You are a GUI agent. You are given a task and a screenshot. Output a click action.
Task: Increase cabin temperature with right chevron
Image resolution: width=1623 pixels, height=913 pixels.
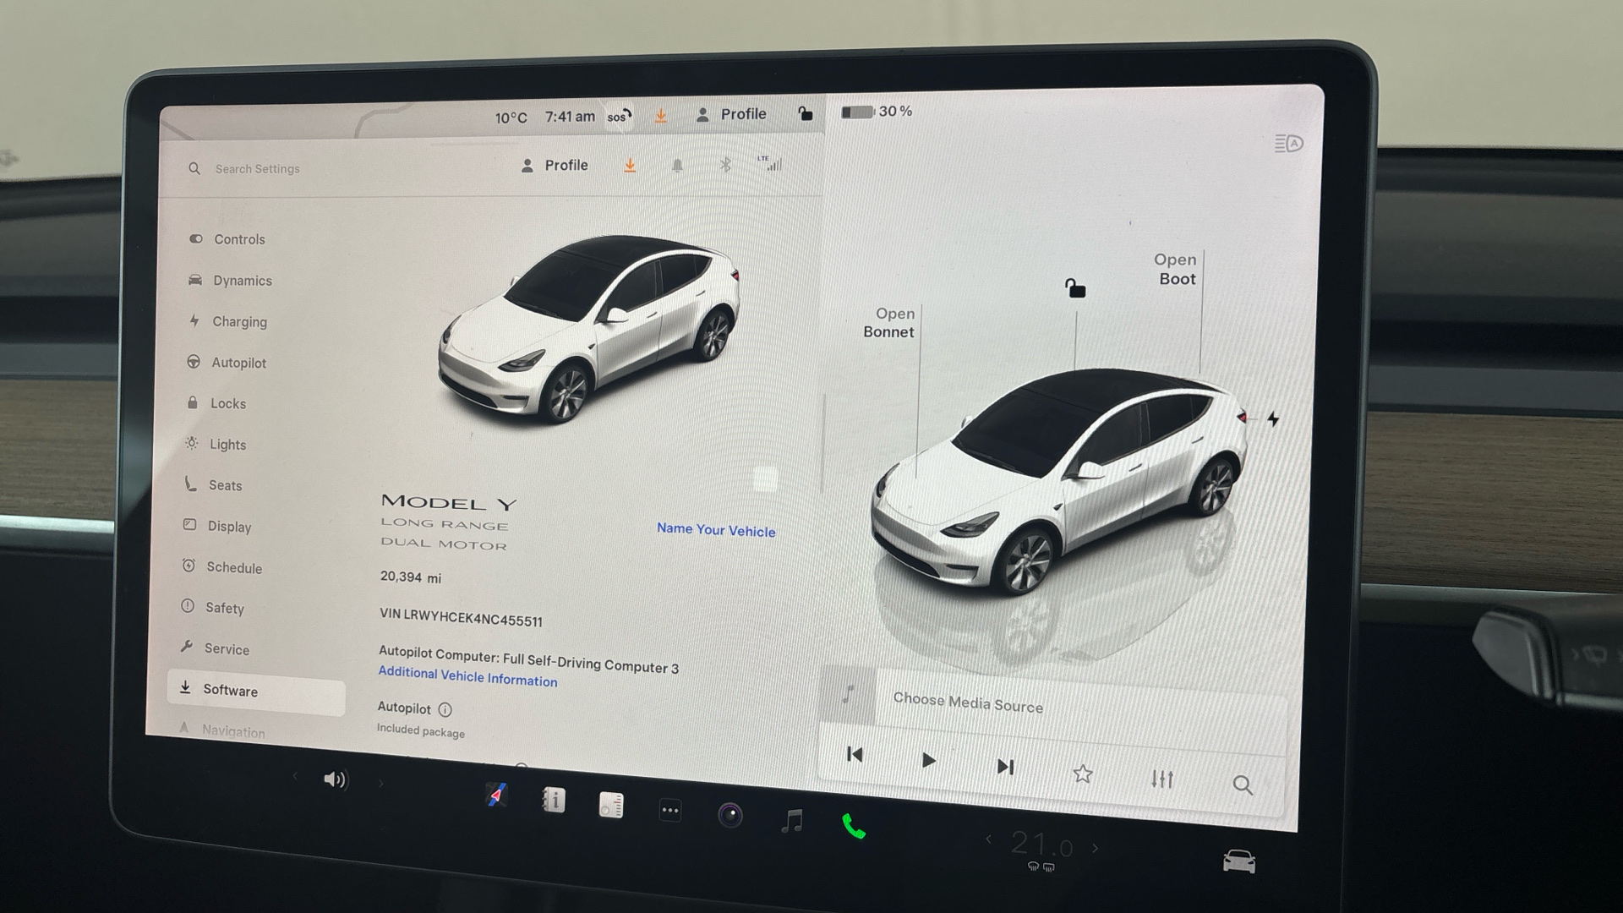tap(1096, 848)
